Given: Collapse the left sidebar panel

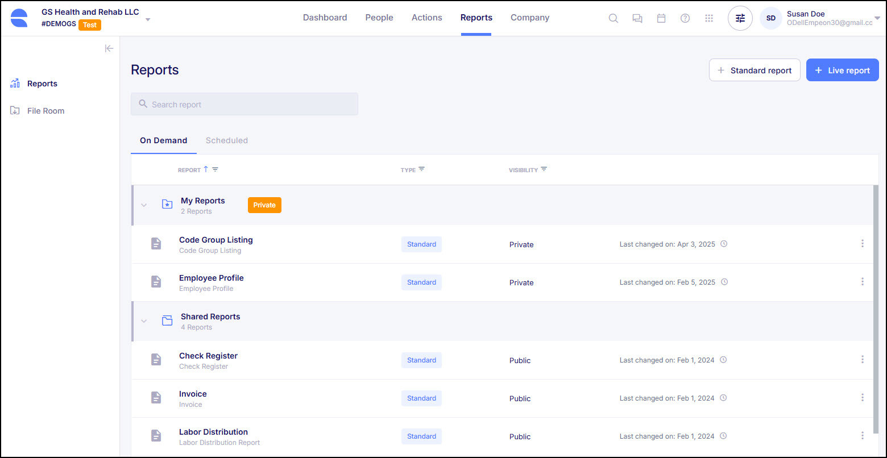Looking at the screenshot, I should (109, 48).
